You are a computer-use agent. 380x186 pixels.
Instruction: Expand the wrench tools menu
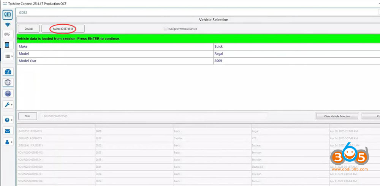[x=8, y=104]
